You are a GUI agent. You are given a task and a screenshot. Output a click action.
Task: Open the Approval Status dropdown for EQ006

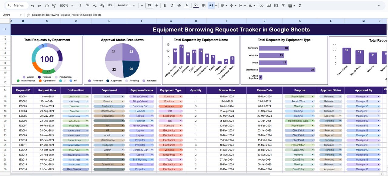(x=339, y=121)
